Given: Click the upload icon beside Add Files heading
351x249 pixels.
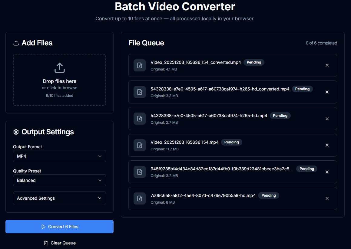Looking at the screenshot, I should (x=16, y=43).
